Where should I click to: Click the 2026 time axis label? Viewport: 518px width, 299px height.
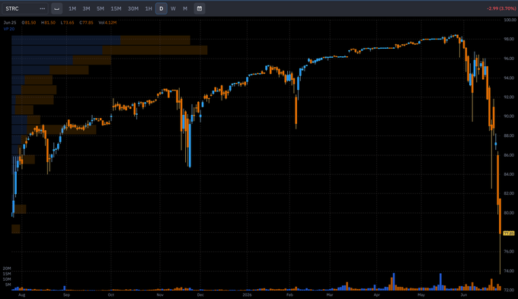point(247,294)
